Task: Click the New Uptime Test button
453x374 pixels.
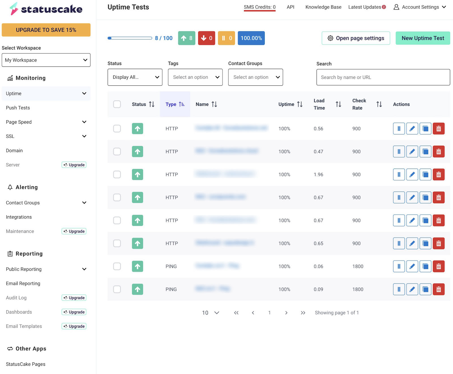Action: point(423,38)
